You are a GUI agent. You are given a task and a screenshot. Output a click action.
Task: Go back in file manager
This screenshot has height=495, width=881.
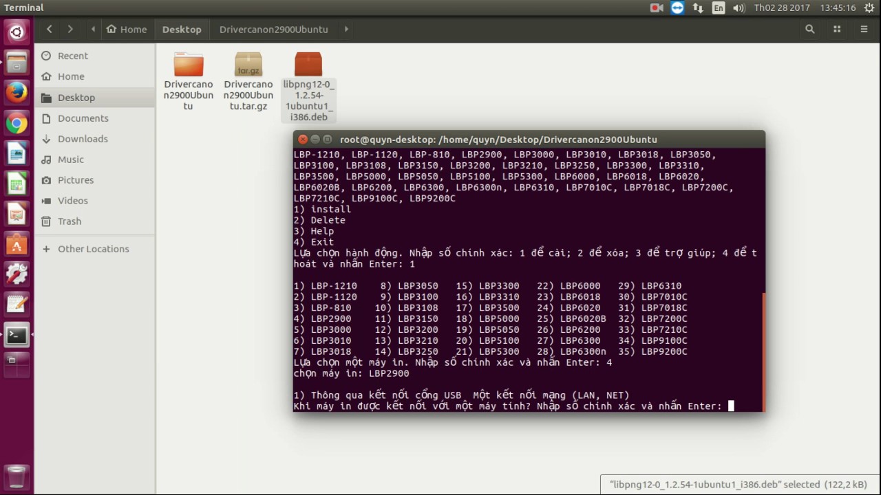[x=49, y=29]
